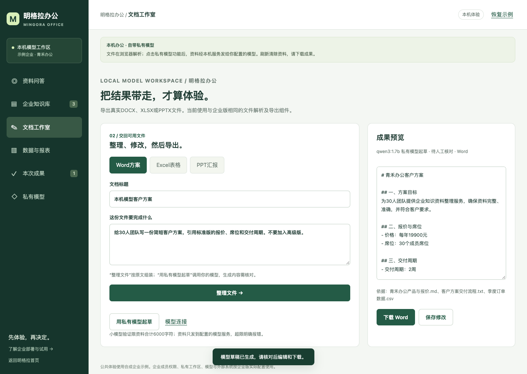Select the 本次成果 sidebar item
Image resolution: width=527 pixels, height=374 pixels.
44,173
